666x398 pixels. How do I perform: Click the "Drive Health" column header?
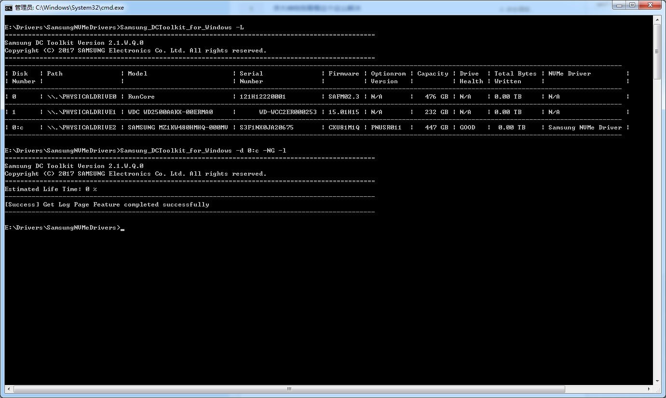pos(471,77)
